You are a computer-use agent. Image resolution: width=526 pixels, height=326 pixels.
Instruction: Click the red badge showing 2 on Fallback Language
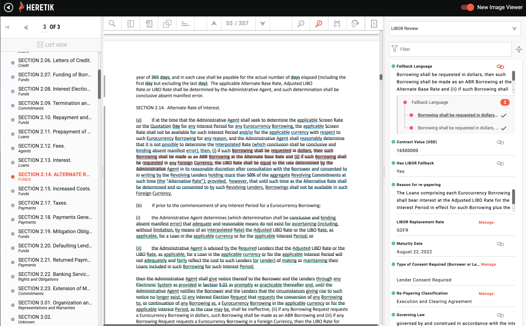(505, 102)
